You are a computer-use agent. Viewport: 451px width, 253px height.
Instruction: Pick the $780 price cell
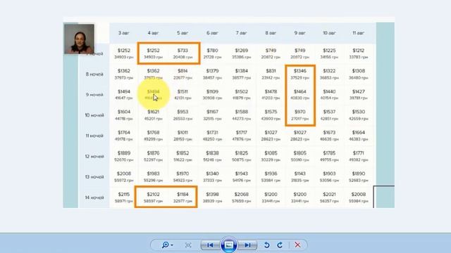212,53
